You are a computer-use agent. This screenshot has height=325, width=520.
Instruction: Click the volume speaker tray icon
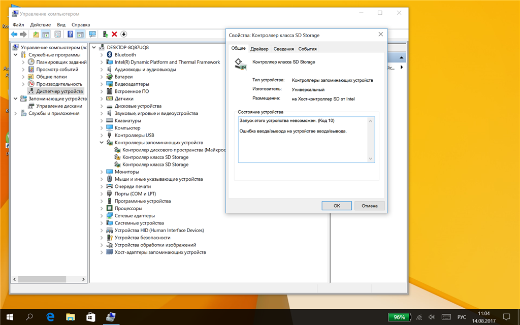point(432,317)
